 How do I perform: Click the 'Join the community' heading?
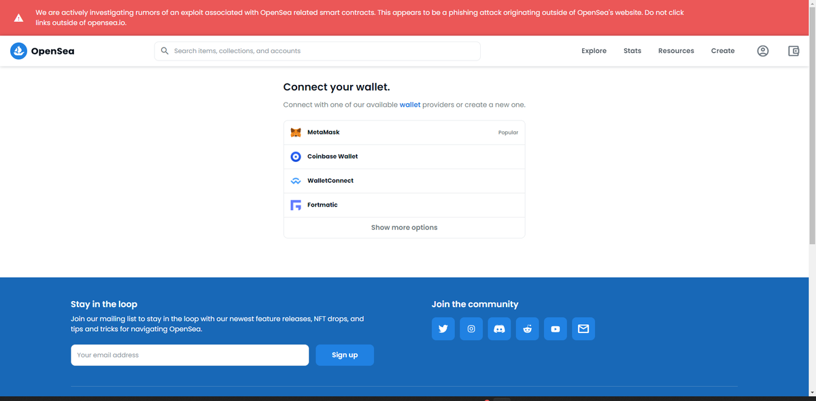475,304
